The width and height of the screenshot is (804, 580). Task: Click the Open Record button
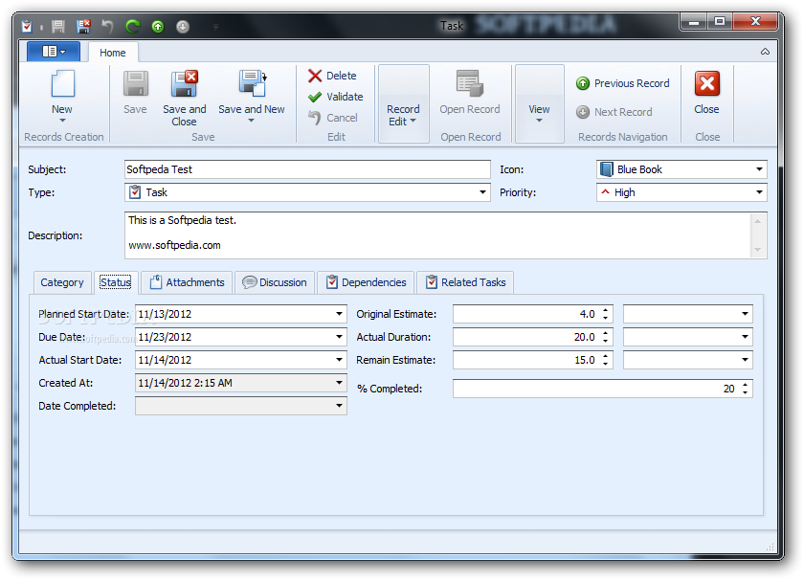470,92
